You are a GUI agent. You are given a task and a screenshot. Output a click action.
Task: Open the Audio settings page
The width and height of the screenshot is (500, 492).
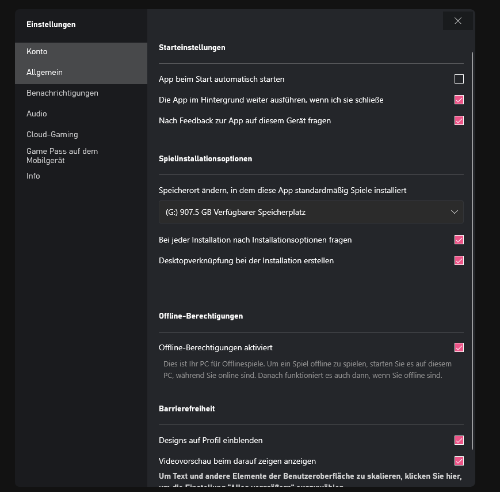pyautogui.click(x=37, y=113)
